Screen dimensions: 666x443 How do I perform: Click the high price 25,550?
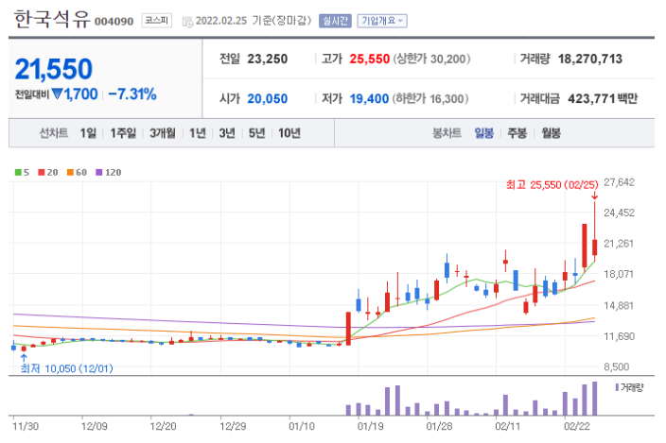tap(370, 59)
